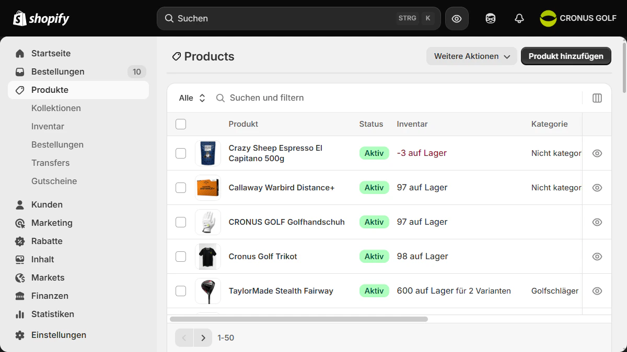
Task: Click the Produkte tag icon in sidebar
Action: pos(20,90)
